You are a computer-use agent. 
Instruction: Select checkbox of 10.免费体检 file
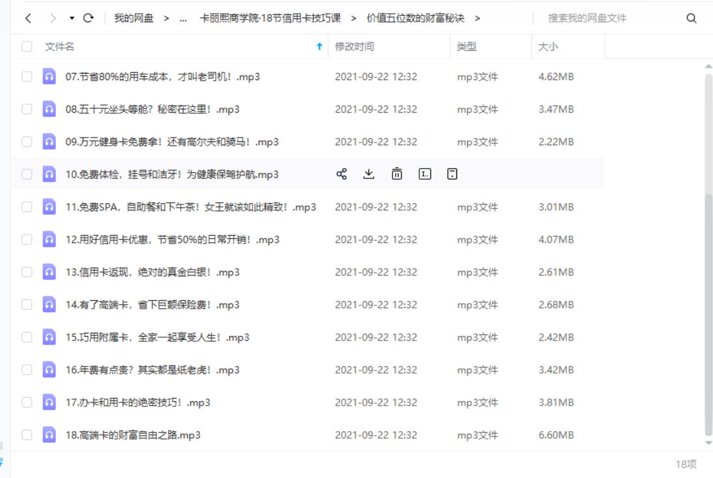27,174
